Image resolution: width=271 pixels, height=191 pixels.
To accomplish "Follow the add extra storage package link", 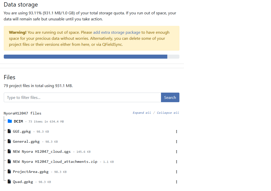I will (x=117, y=32).
